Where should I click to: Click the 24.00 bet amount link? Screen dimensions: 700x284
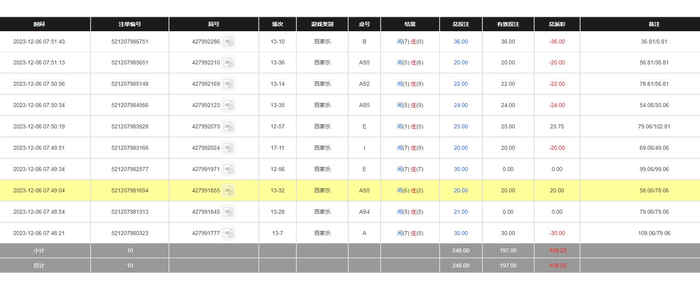tap(461, 105)
